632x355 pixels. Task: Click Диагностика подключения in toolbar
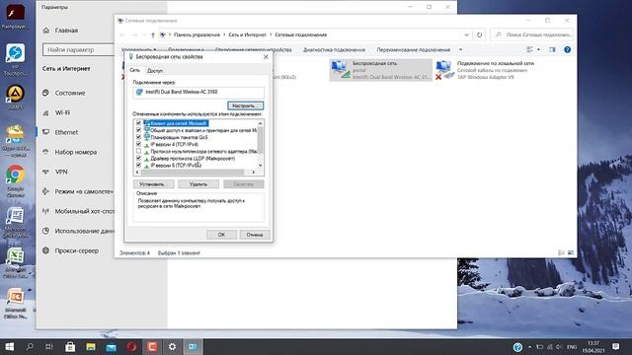(334, 50)
